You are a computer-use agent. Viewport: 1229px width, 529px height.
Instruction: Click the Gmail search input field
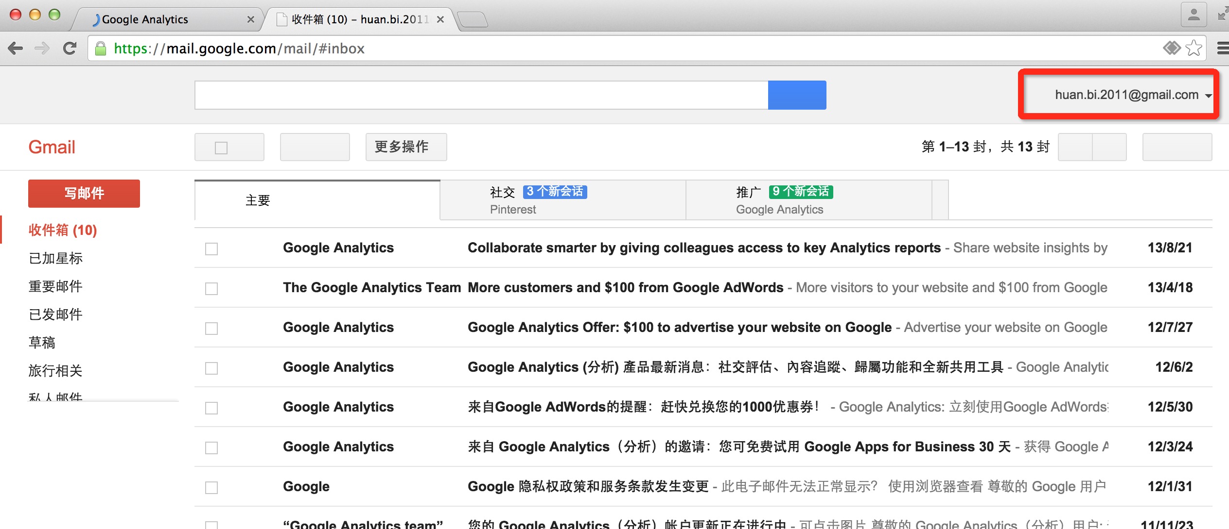tap(481, 95)
